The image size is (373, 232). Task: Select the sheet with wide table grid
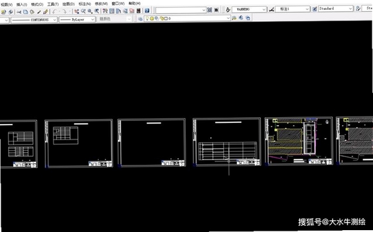(227, 141)
